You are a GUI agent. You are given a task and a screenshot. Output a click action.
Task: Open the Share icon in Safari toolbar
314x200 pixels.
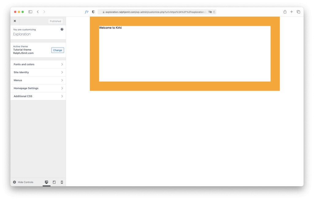pos(285,11)
